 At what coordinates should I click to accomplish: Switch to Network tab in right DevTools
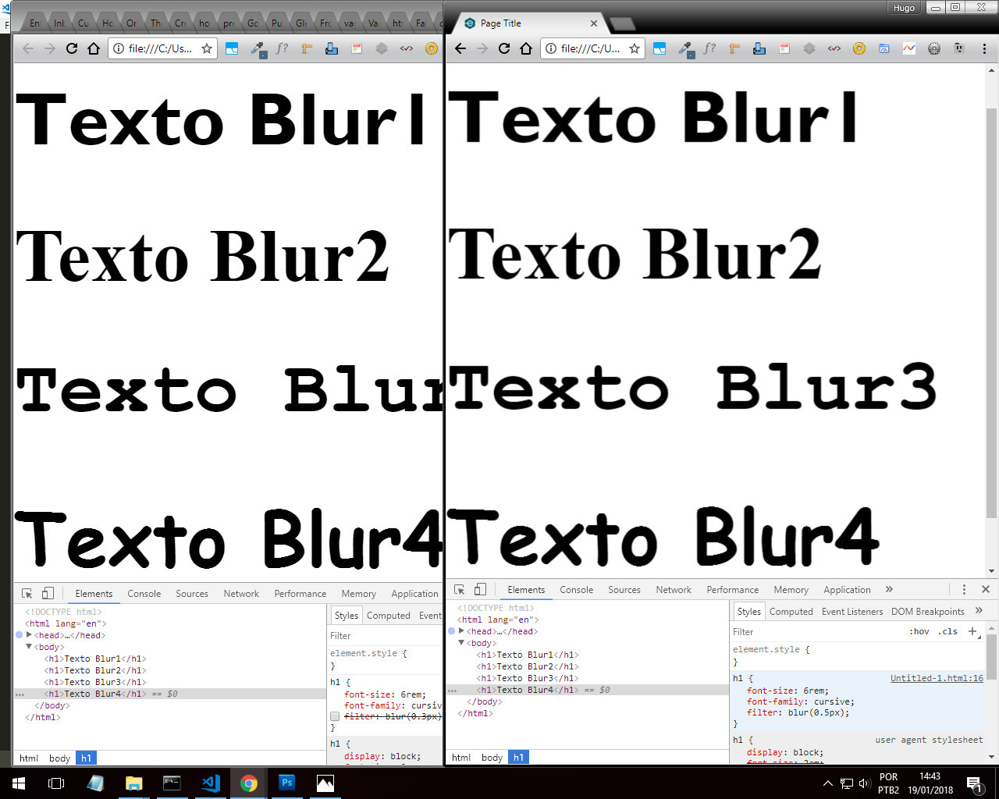(x=674, y=589)
